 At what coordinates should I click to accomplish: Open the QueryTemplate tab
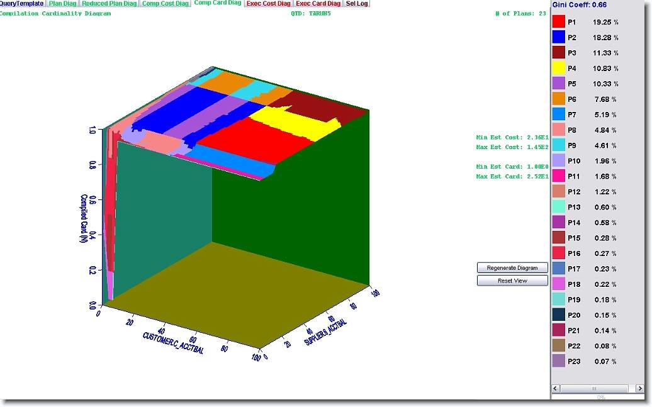[22, 4]
